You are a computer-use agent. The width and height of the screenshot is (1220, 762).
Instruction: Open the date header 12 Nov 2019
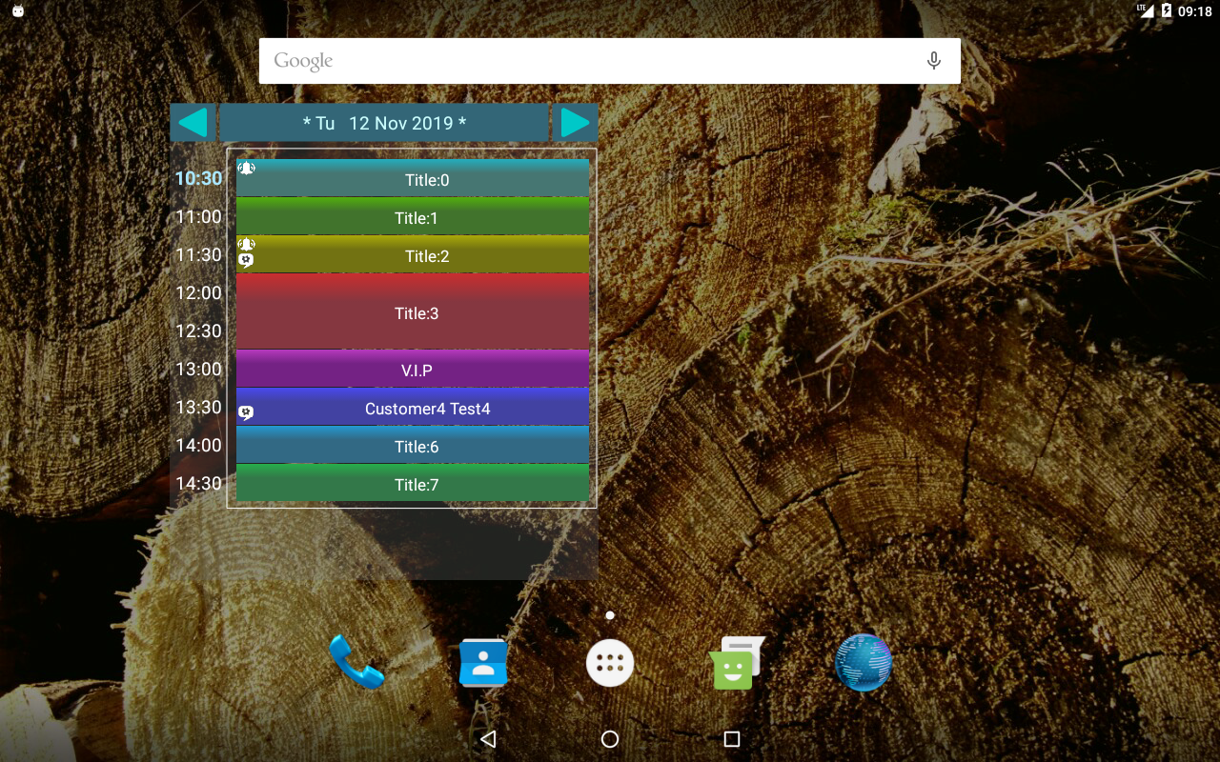[384, 123]
